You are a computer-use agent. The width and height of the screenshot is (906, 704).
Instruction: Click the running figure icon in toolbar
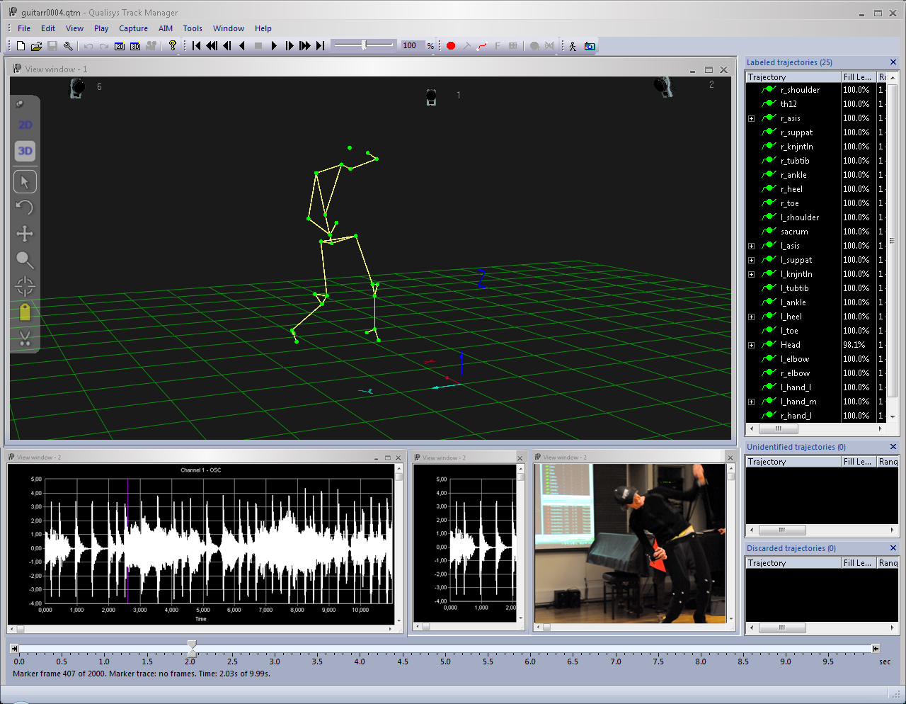(x=573, y=46)
